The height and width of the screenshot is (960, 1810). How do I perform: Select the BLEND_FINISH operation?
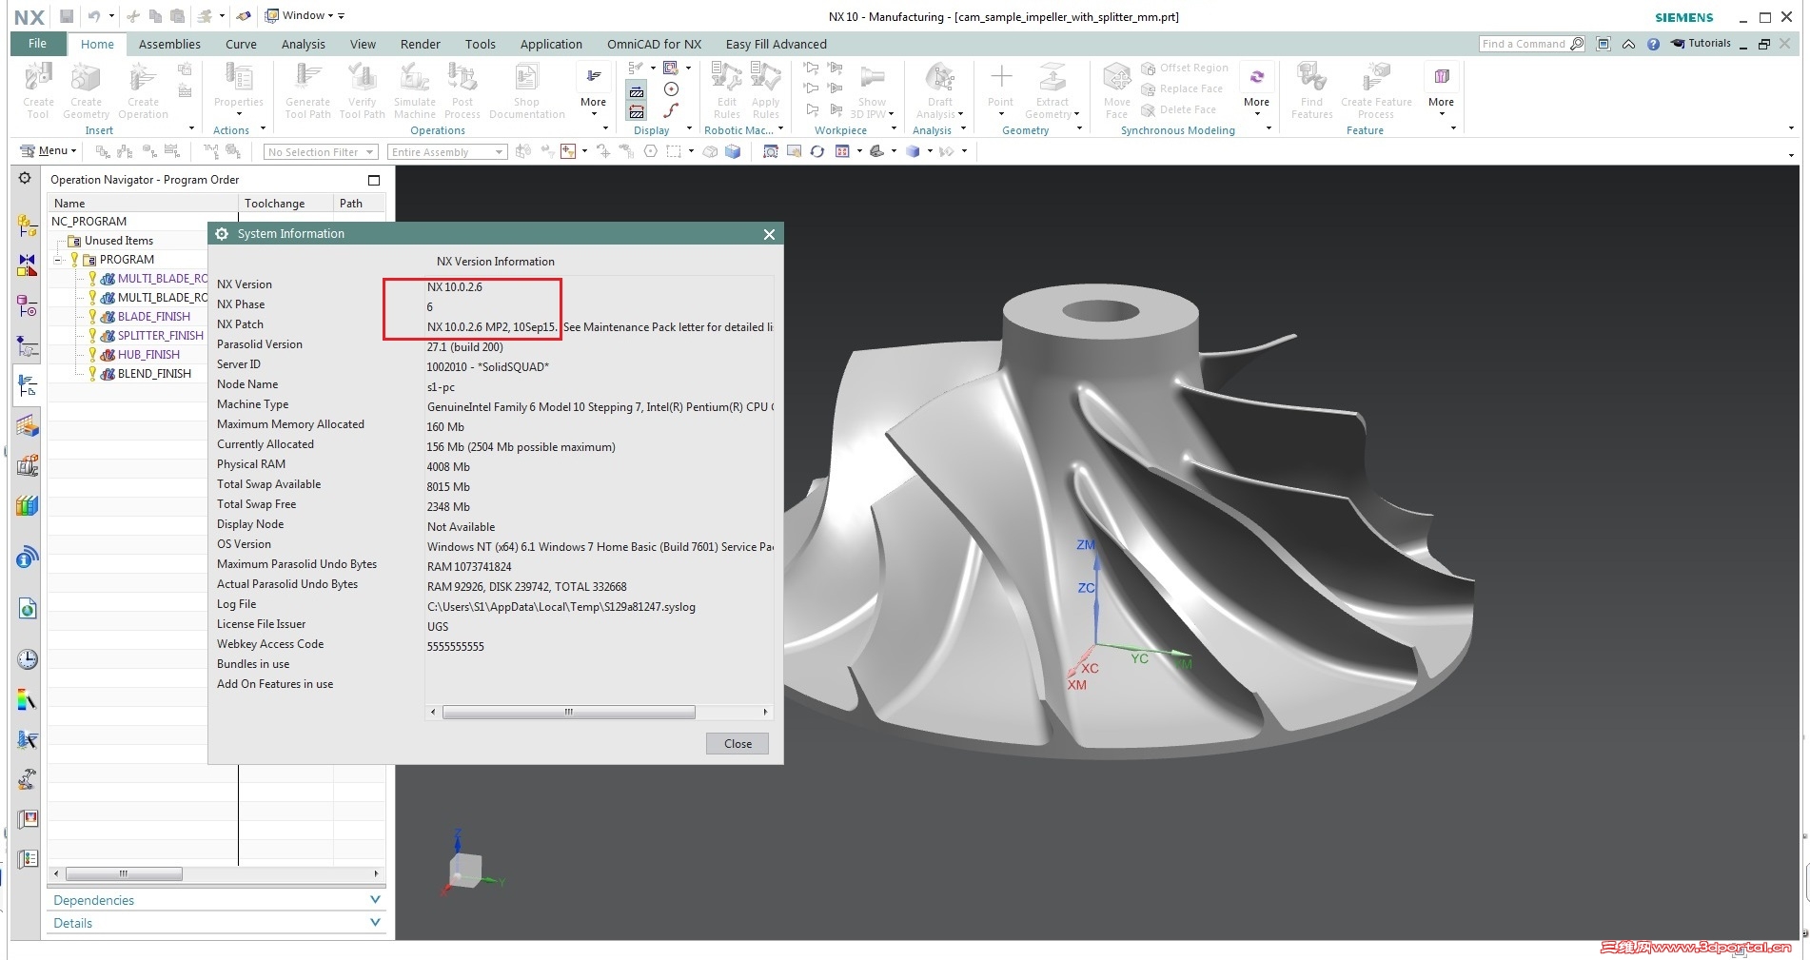pyautogui.click(x=154, y=374)
